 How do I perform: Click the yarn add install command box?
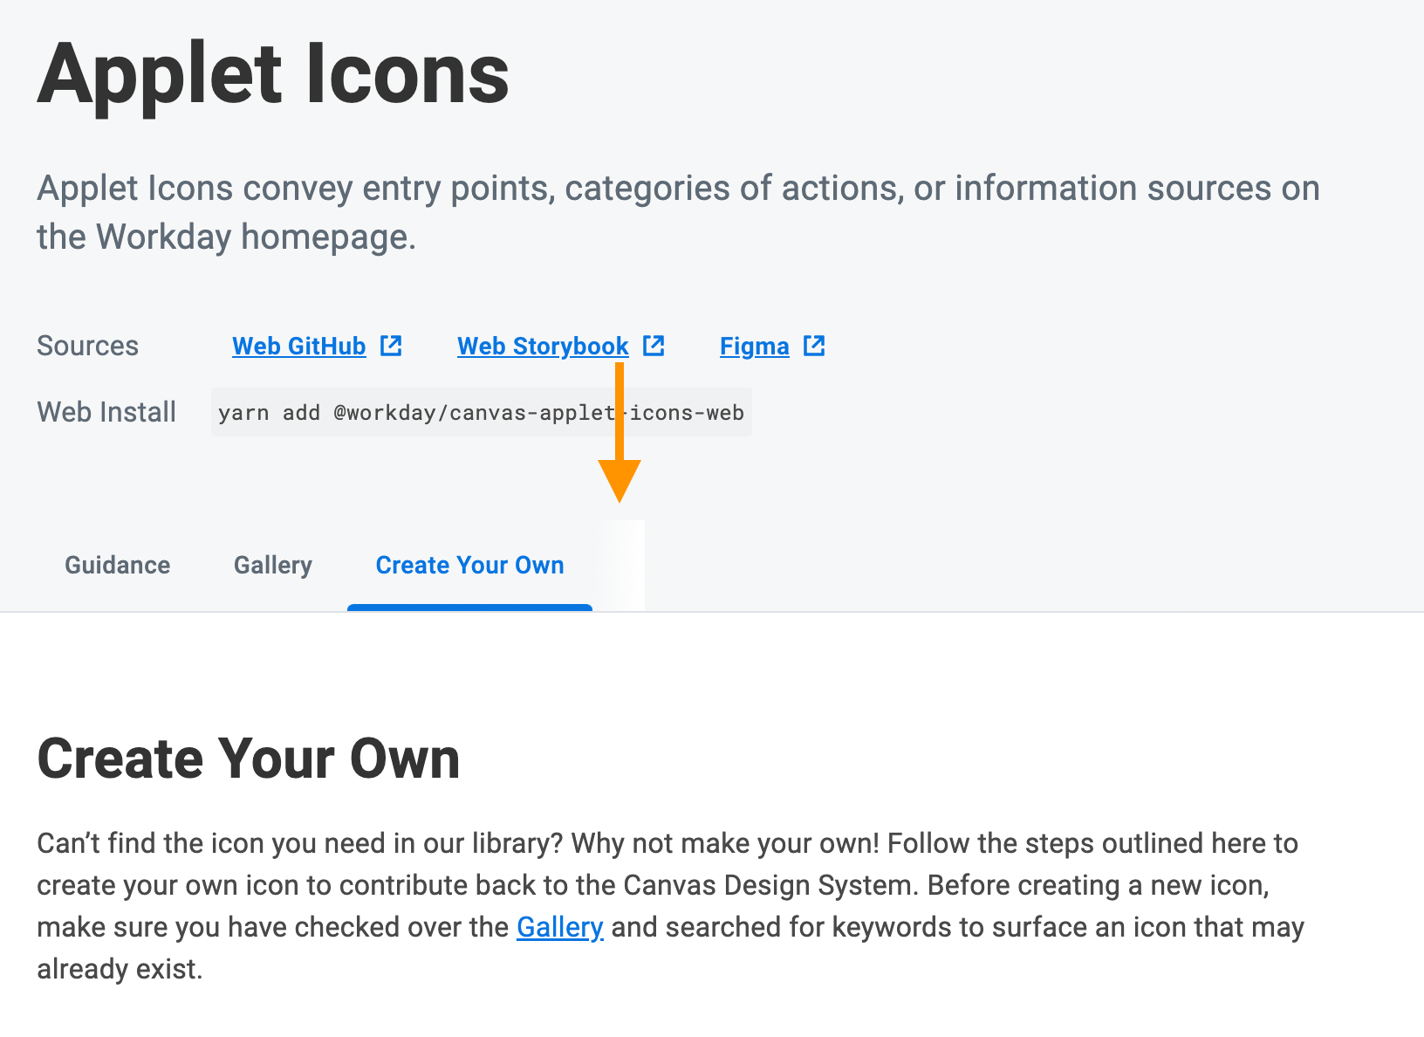point(481,412)
